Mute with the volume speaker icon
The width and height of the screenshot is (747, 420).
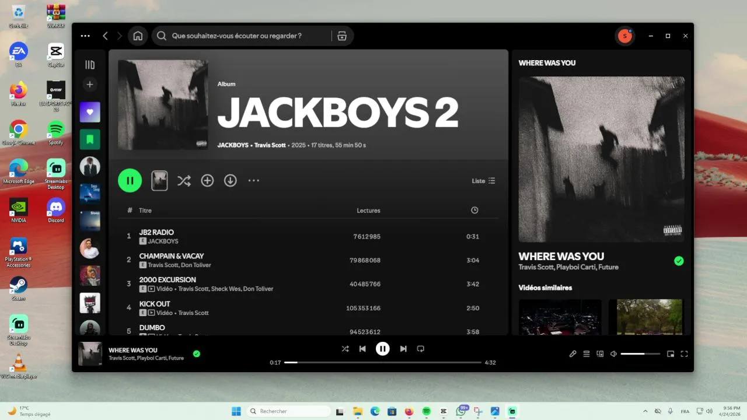[613, 353]
